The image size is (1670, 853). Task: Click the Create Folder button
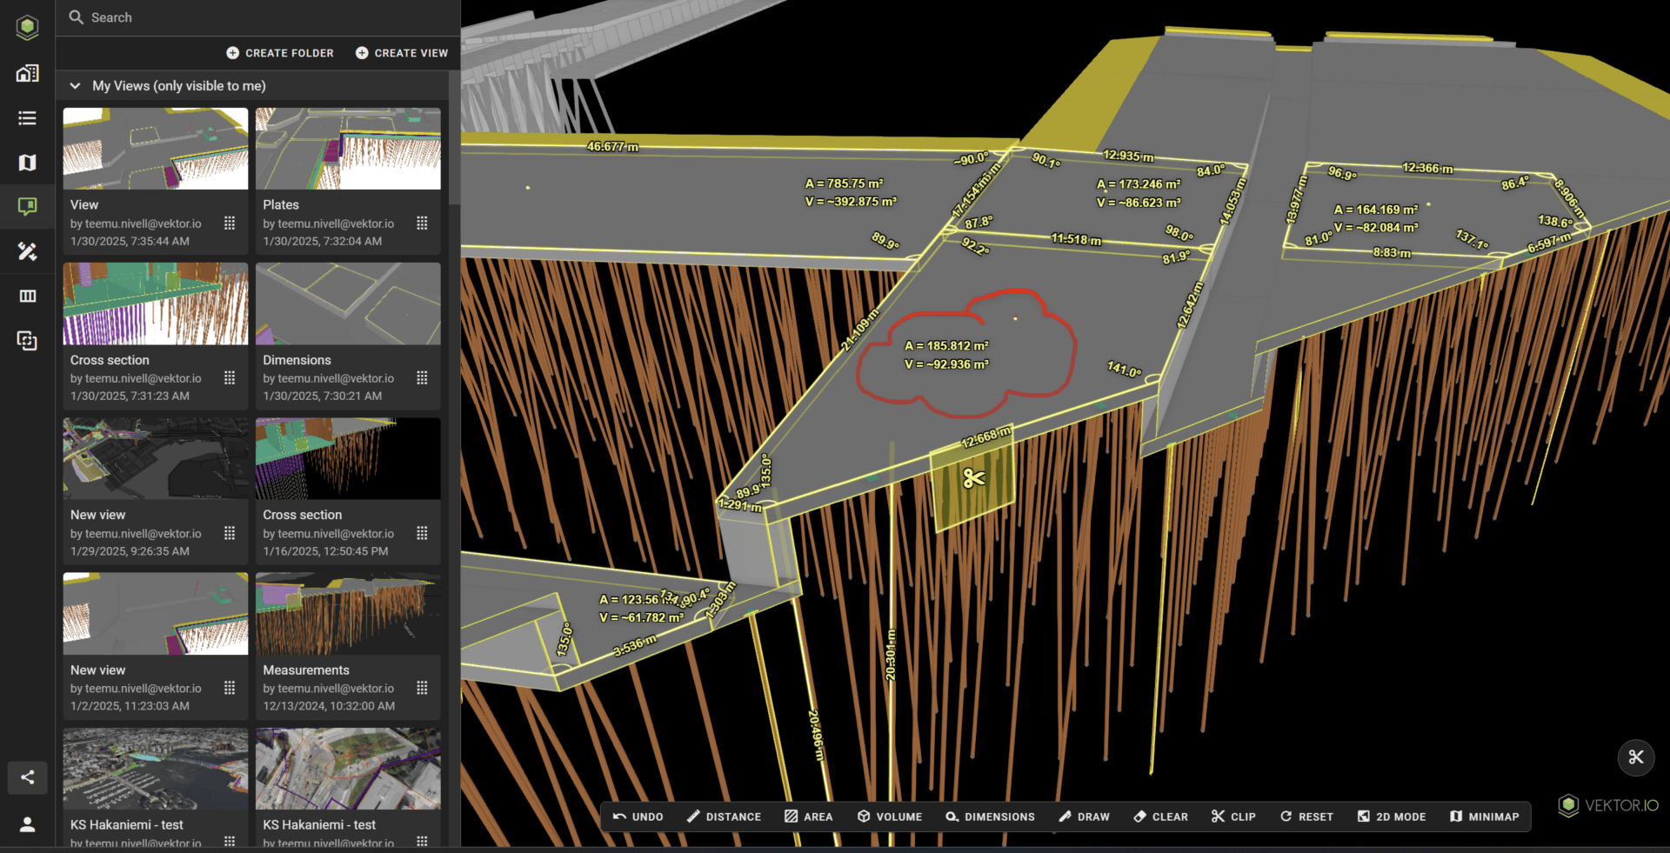pos(280,53)
